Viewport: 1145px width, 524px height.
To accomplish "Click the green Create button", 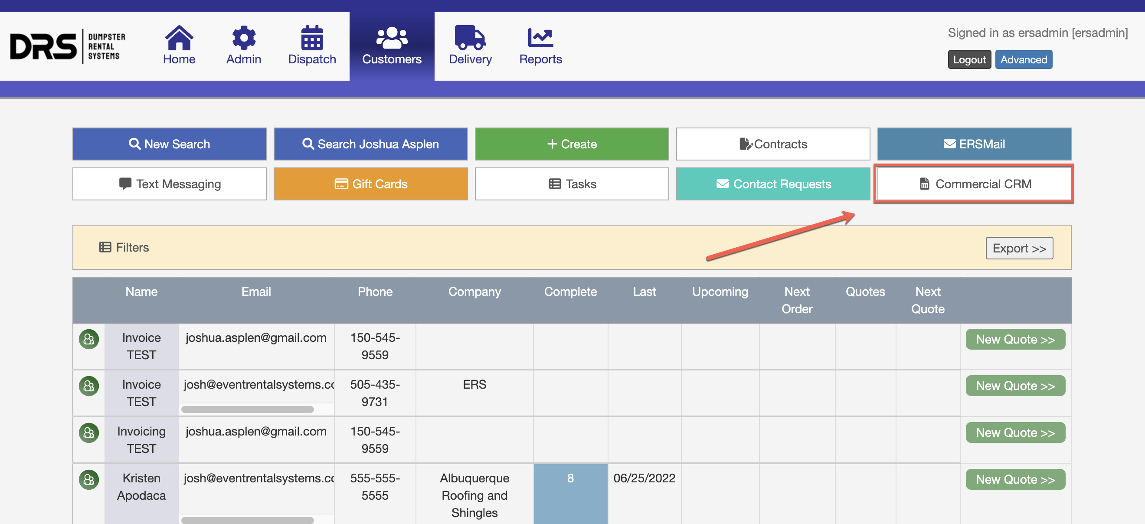I will tap(572, 144).
